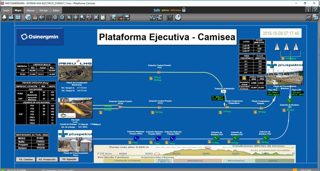Zoom out with the minus circle icon
Viewport: 320px width, 171px height.
pos(62,17)
